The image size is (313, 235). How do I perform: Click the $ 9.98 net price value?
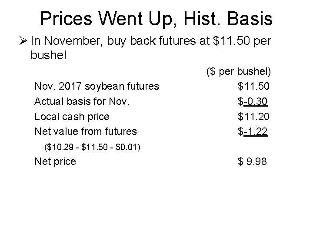pyautogui.click(x=253, y=162)
